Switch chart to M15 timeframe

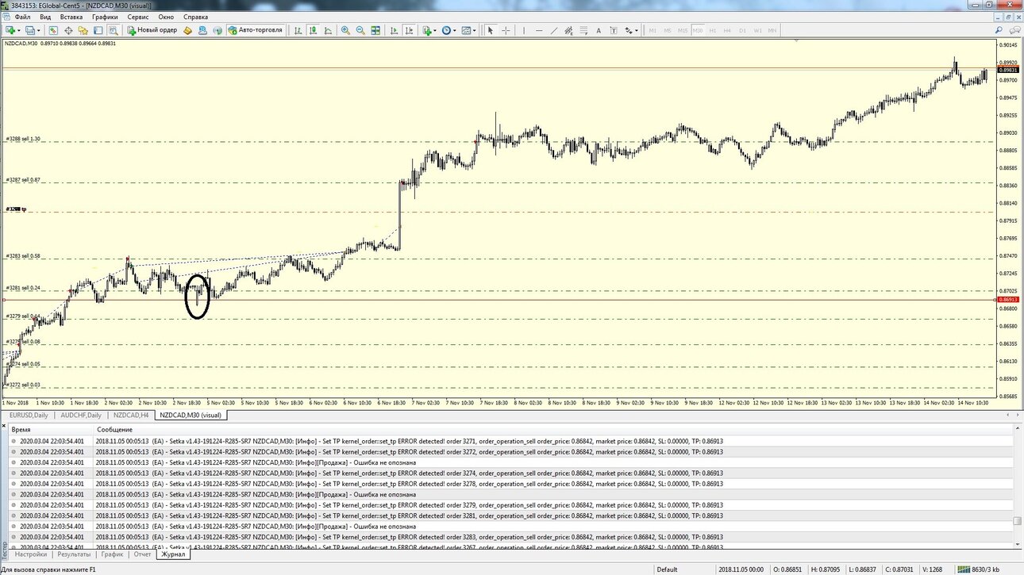[x=683, y=30]
